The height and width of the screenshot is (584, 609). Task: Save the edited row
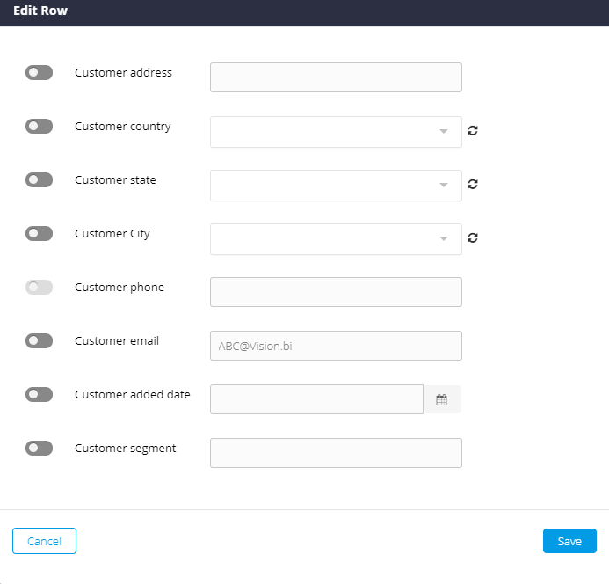[x=569, y=541]
